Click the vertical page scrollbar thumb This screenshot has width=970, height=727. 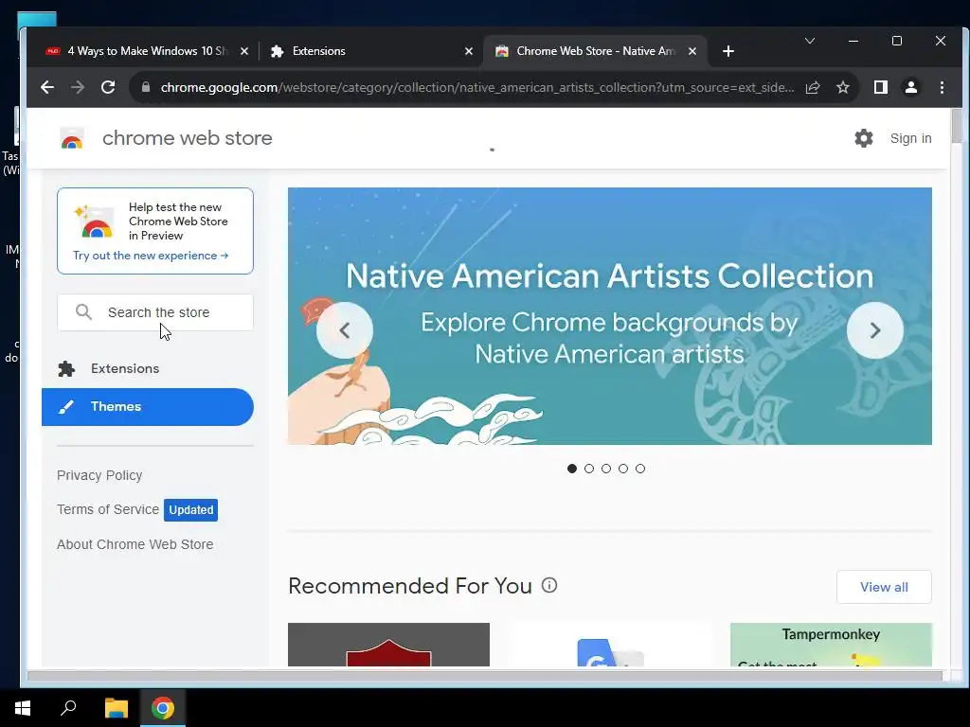pos(957,125)
